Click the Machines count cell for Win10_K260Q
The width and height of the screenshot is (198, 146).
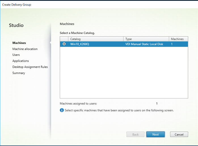point(172,44)
